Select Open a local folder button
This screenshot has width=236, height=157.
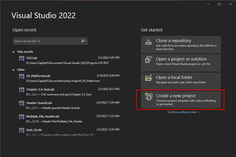(x=181, y=81)
